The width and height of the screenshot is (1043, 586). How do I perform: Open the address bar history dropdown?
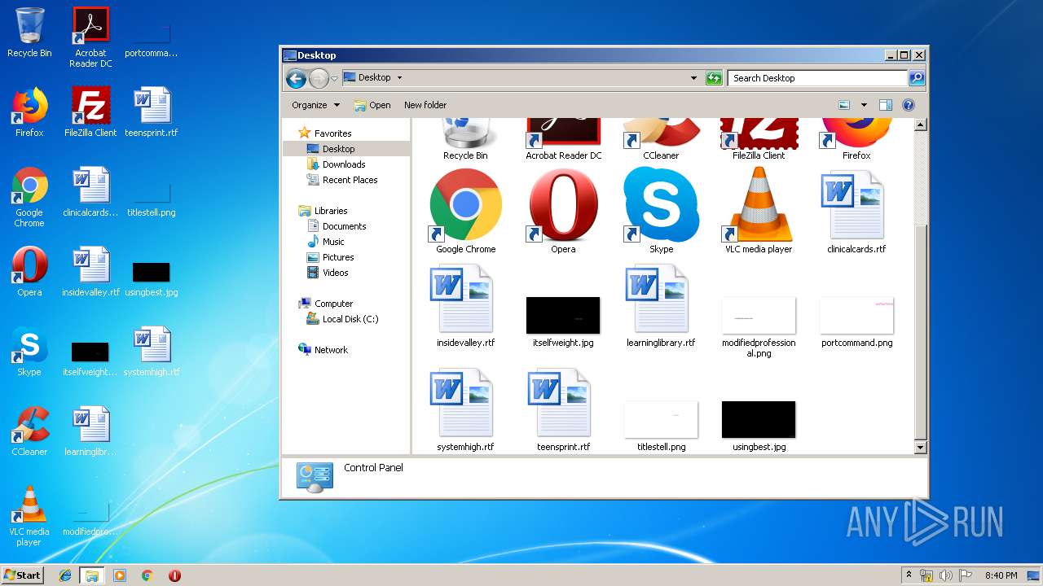point(693,78)
